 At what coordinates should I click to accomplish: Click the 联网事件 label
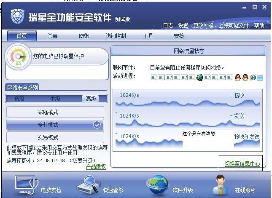pyautogui.click(x=124, y=67)
